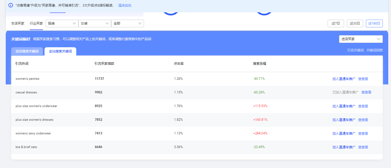
Task: Click 查查看 for casual dresses keyword
Action: pos(366,92)
